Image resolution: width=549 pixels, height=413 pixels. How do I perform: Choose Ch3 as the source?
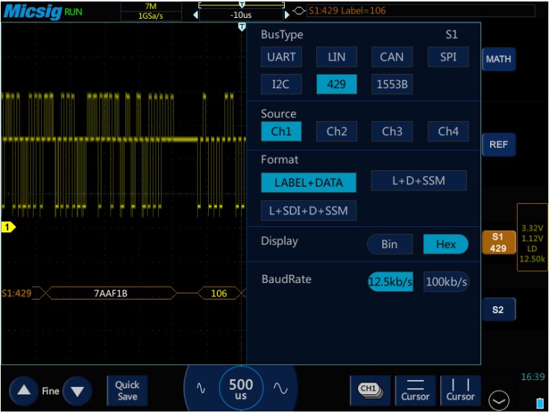(x=392, y=131)
